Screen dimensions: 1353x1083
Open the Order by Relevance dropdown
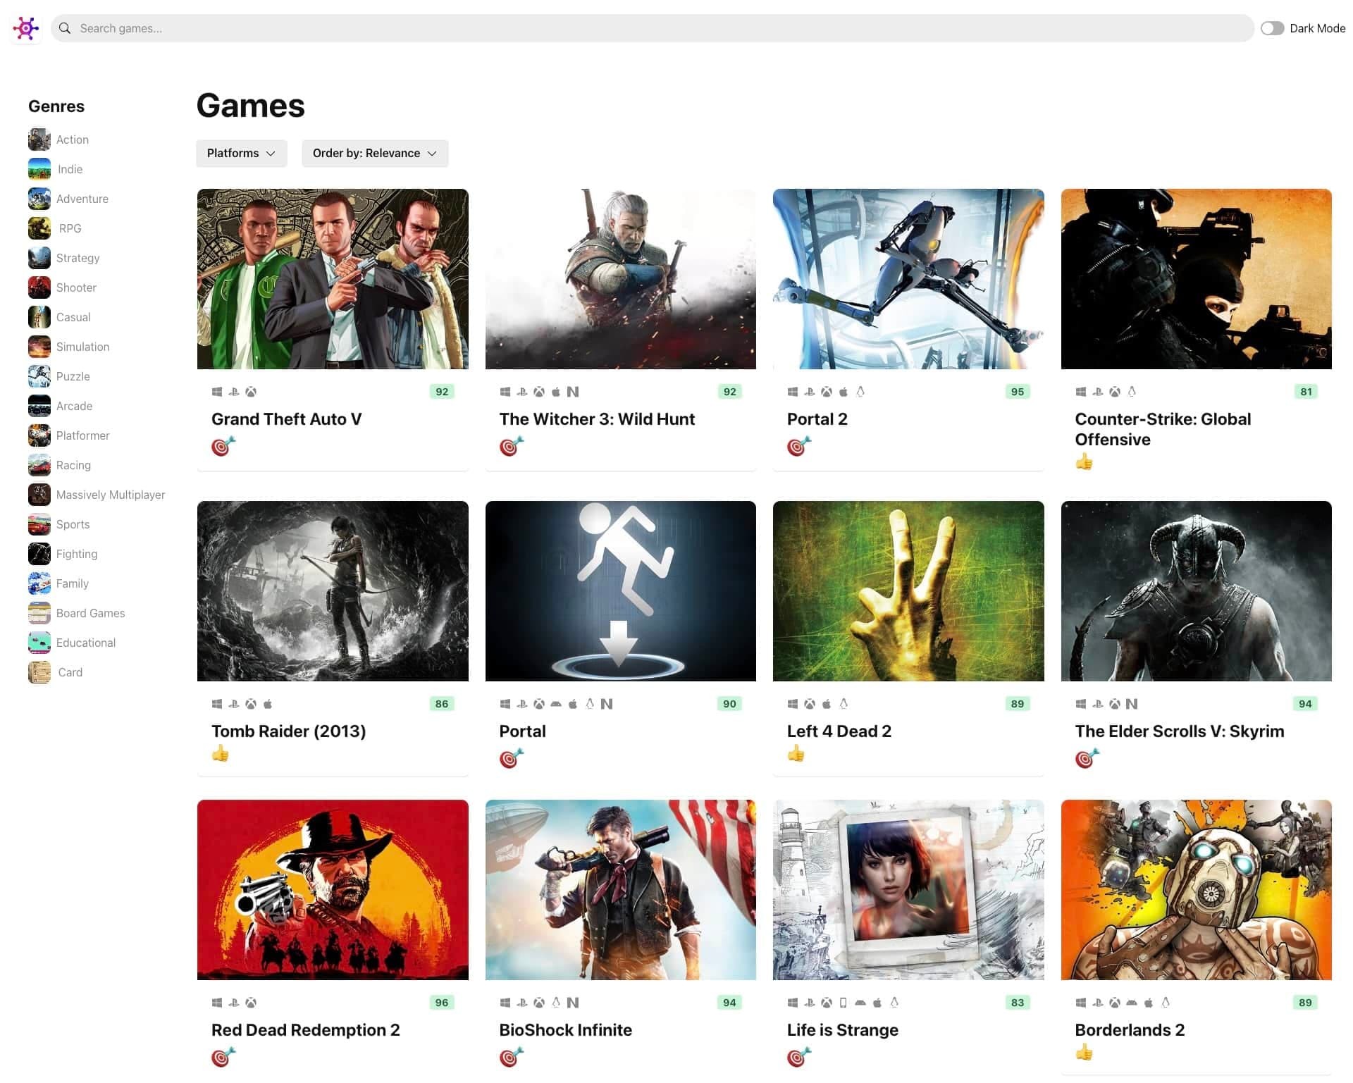click(x=373, y=152)
